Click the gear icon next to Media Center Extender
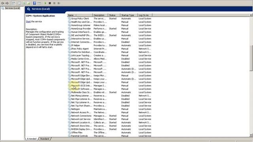Viewport: 253px width, 142px height. pyautogui.click(x=69, y=59)
